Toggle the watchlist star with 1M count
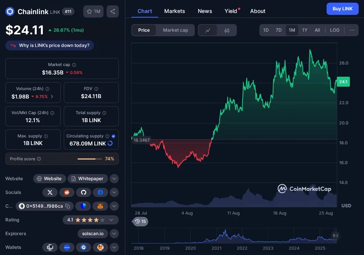364x255 pixels. 93,11
